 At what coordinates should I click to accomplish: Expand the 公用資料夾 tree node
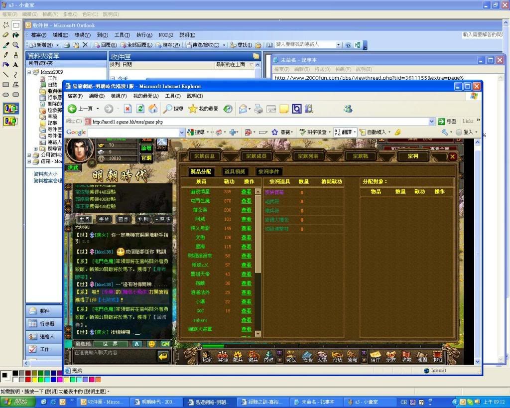point(29,155)
